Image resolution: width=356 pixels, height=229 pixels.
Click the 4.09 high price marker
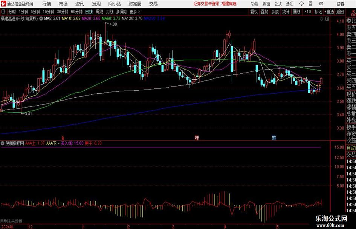click(x=113, y=24)
